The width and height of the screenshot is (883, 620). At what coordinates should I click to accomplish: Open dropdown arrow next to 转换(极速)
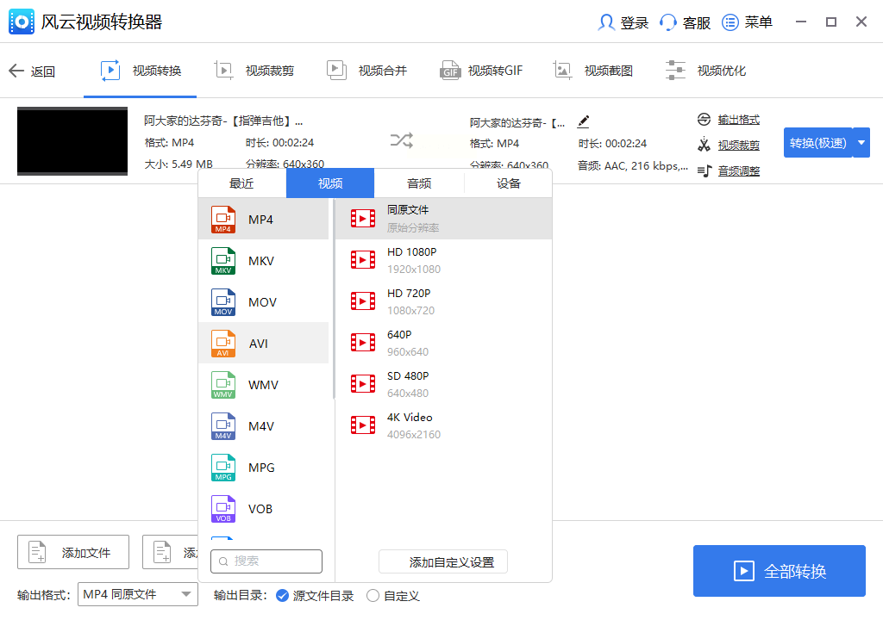tap(861, 143)
